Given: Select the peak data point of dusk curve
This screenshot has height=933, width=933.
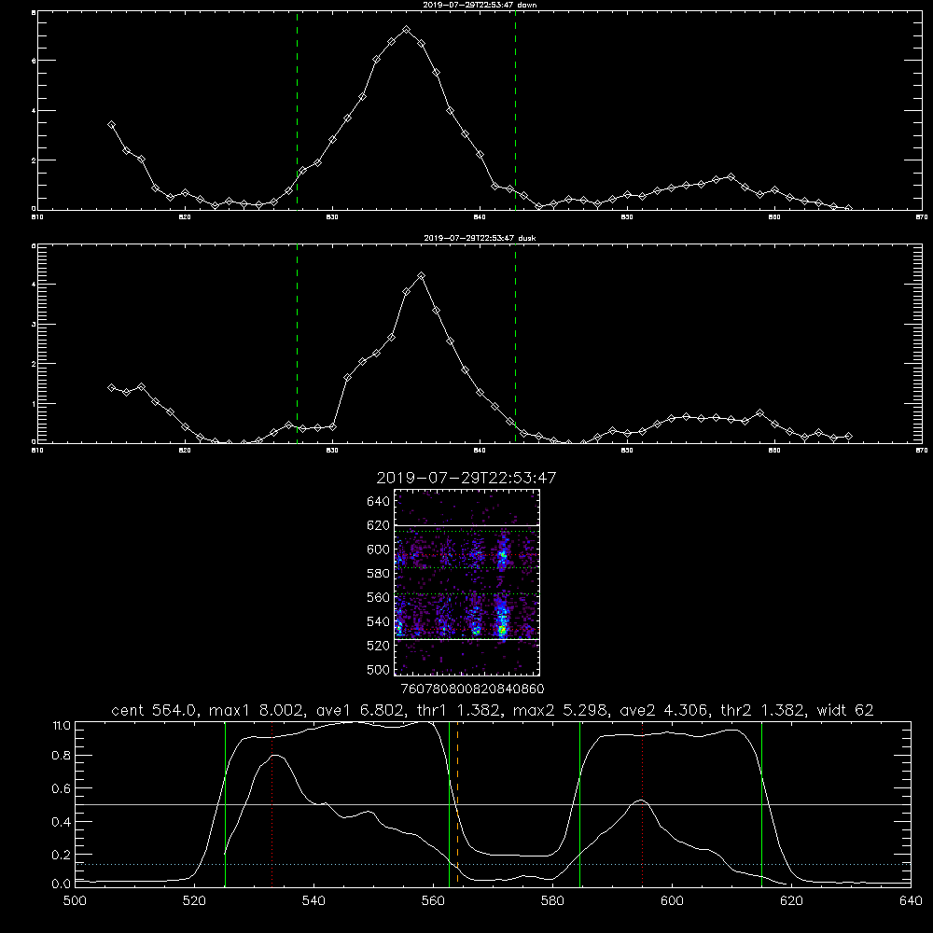Looking at the screenshot, I should pyautogui.click(x=422, y=276).
